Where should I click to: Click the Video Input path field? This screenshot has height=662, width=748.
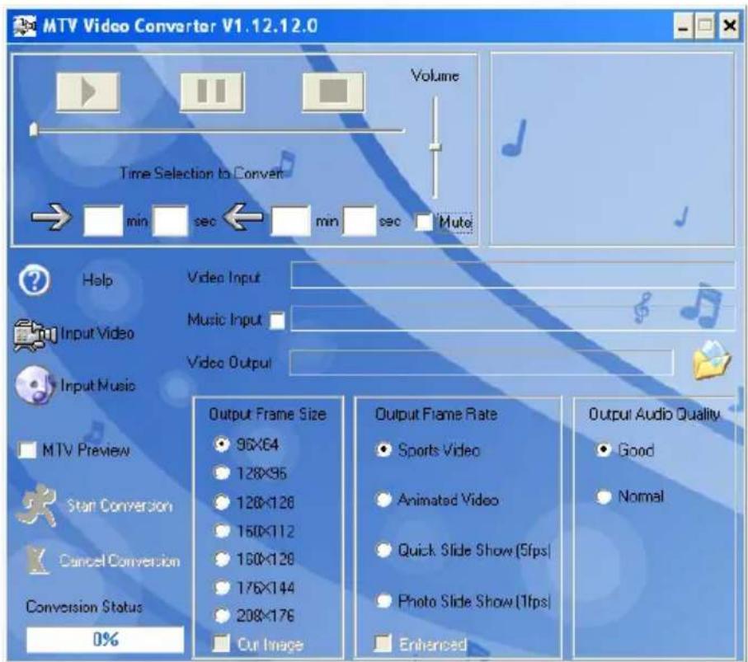pos(513,275)
